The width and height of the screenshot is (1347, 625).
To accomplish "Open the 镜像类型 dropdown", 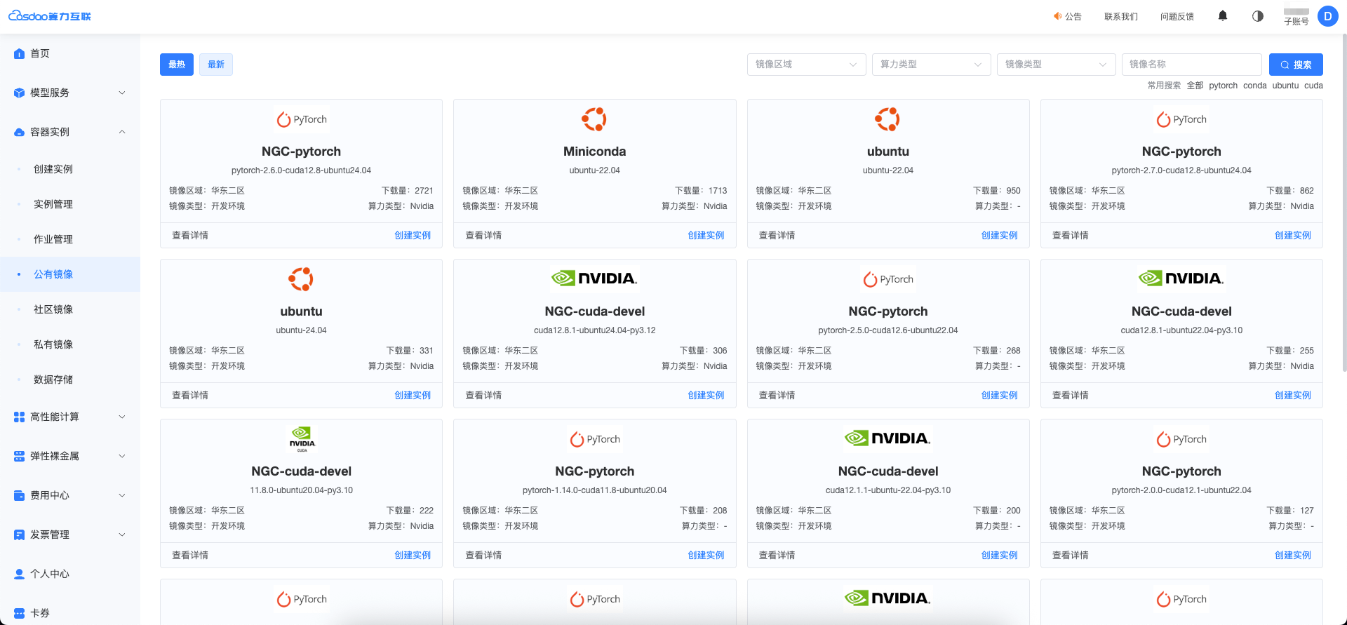I will (x=1057, y=65).
